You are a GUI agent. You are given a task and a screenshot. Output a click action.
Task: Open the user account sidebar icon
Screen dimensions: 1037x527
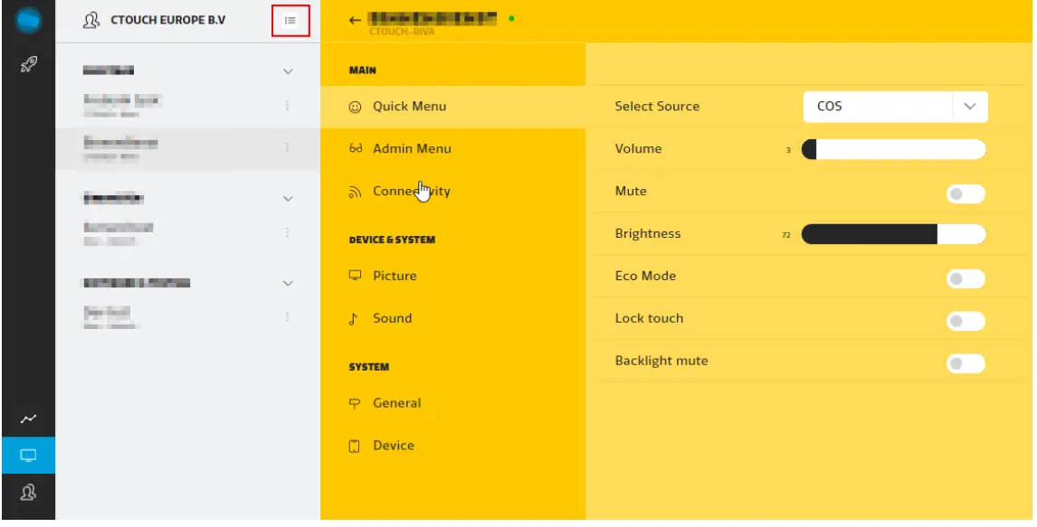point(27,494)
